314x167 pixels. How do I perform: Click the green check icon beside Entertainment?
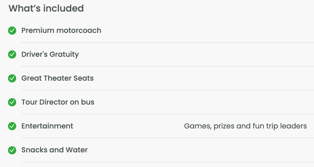(x=12, y=126)
